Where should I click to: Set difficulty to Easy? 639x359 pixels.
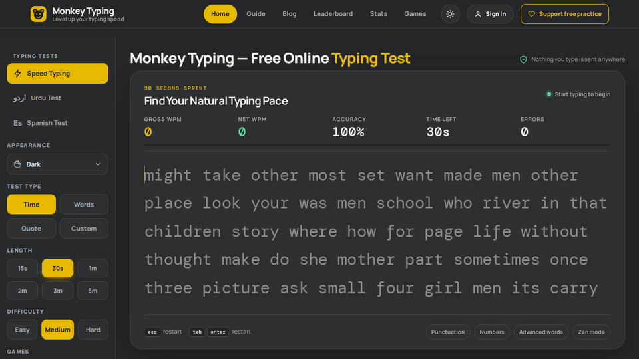click(22, 330)
